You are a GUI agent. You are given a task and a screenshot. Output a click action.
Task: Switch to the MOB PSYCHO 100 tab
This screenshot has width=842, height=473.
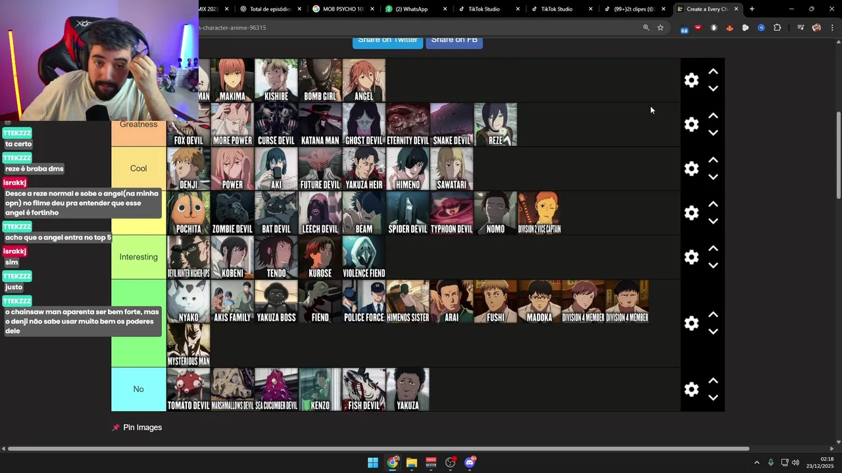pyautogui.click(x=343, y=9)
